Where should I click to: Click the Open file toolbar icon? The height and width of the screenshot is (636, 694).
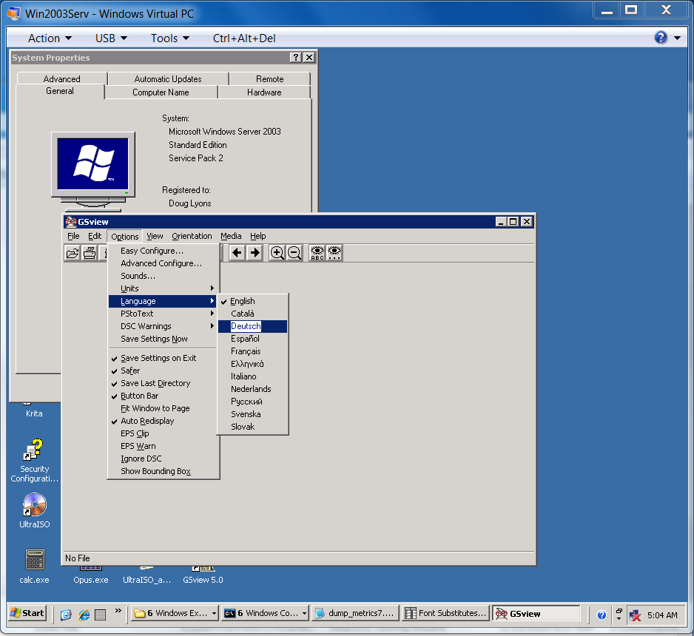73,253
